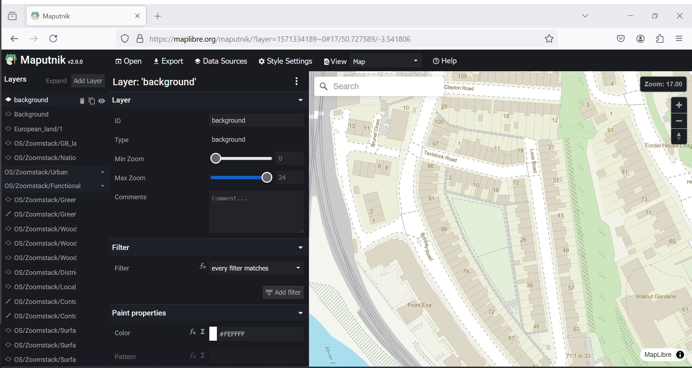The width and height of the screenshot is (692, 368).
Task: Go back in browser history
Action: pyautogui.click(x=14, y=38)
